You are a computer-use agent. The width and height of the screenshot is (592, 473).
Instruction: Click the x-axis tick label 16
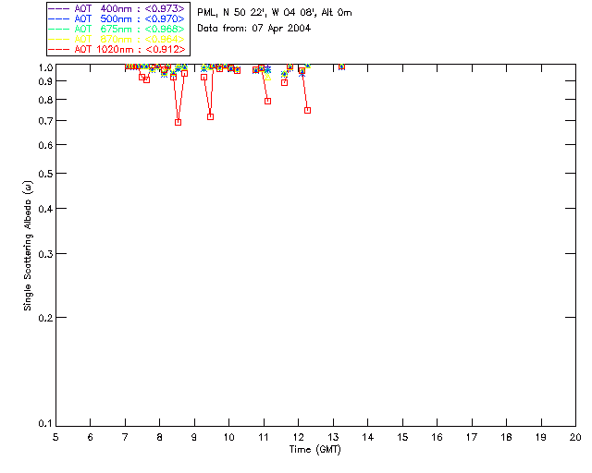click(438, 438)
